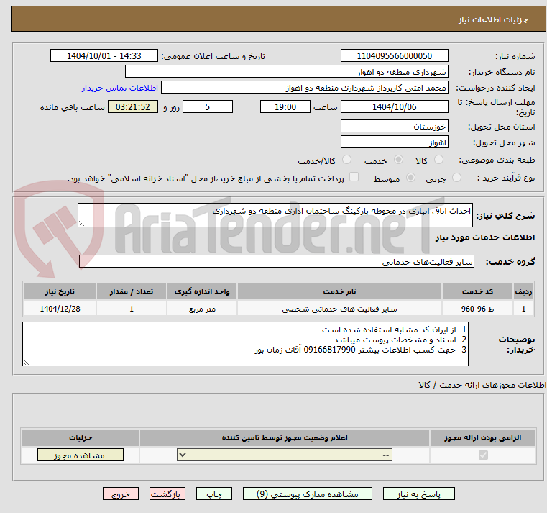Click the deadline time field 19:00

coord(285,107)
